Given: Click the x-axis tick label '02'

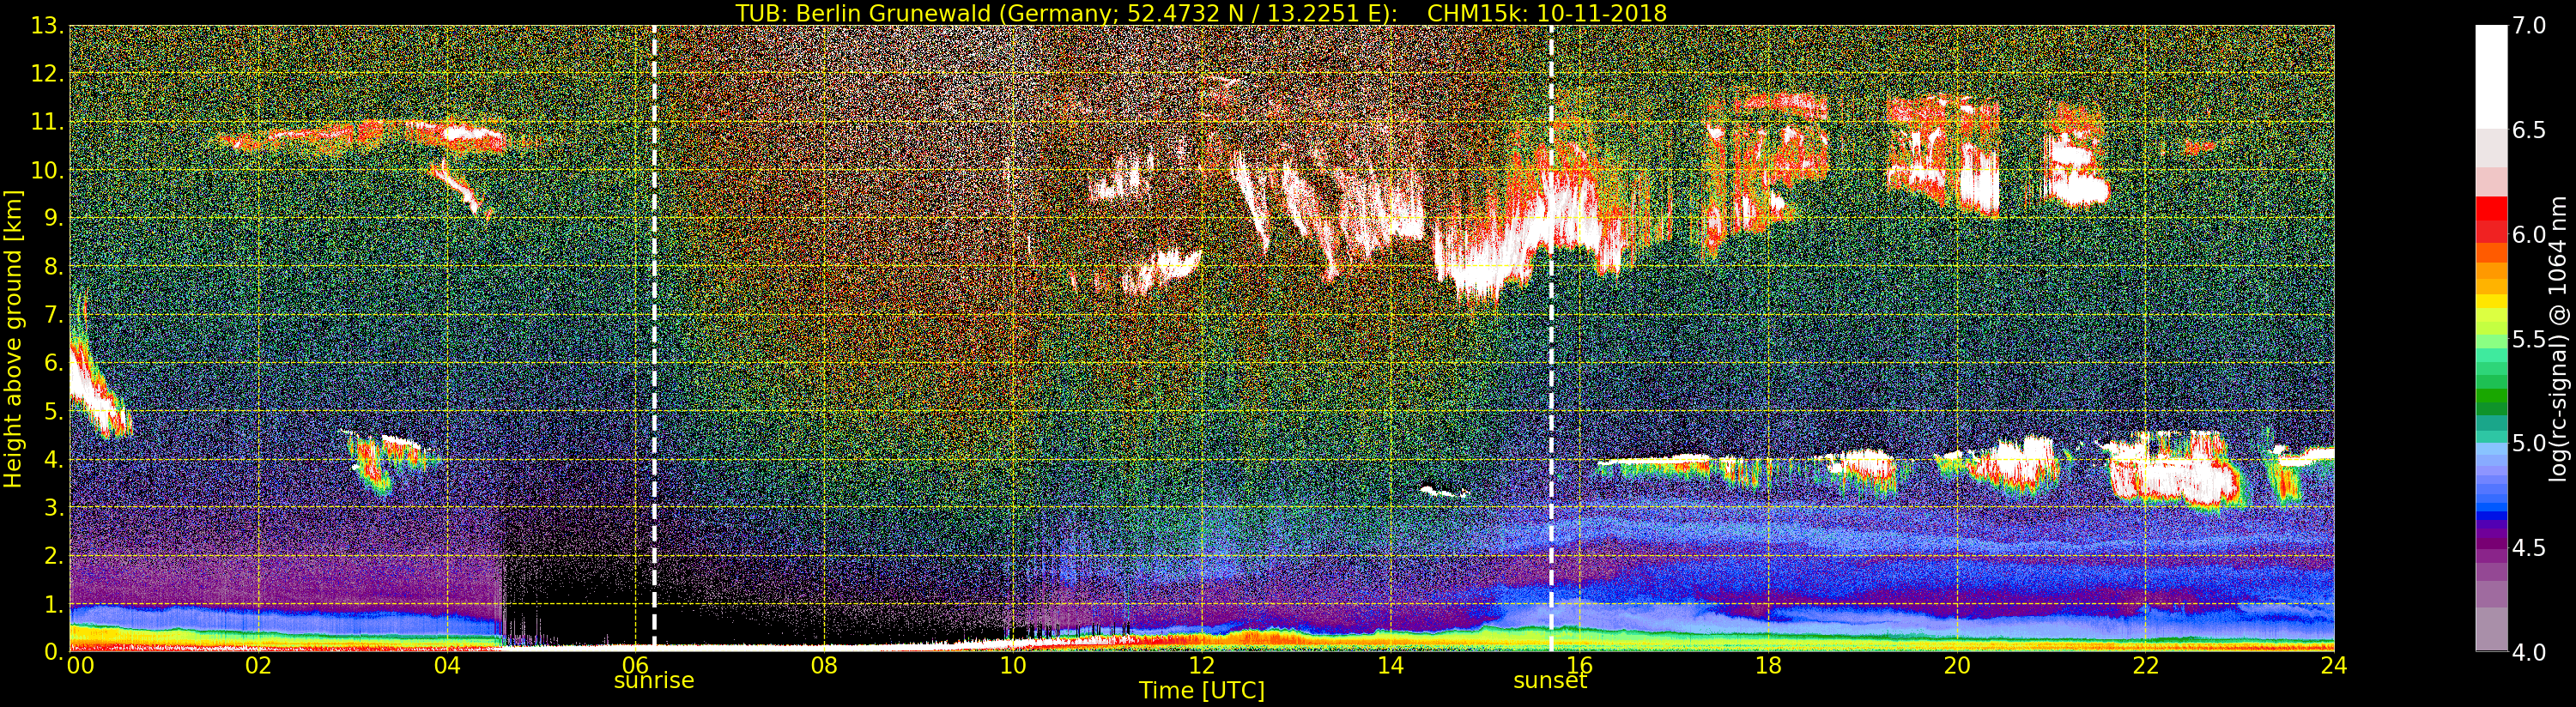Looking at the screenshot, I should (258, 666).
